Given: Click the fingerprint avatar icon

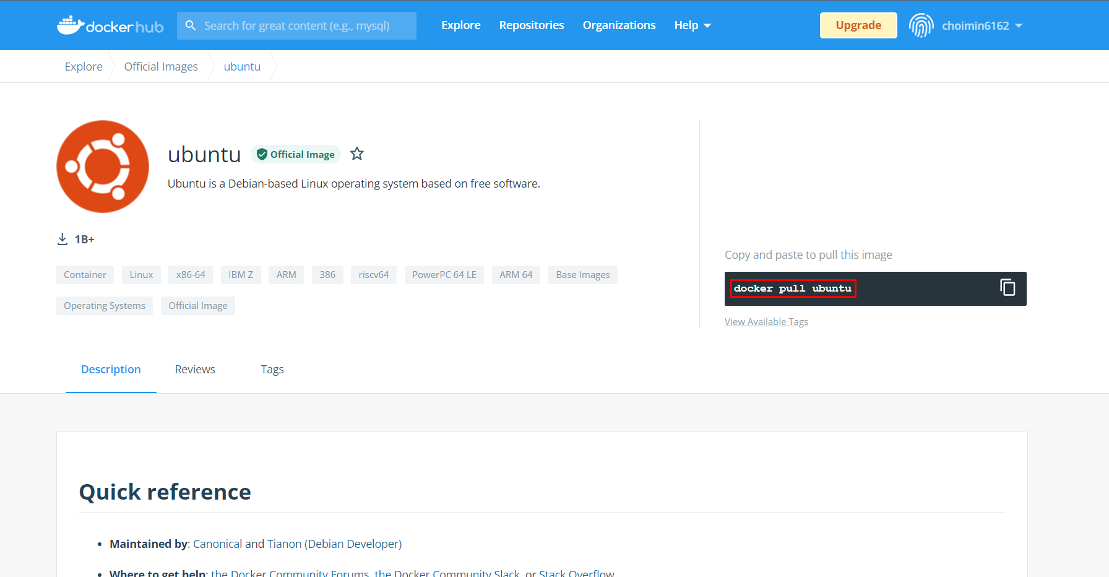Looking at the screenshot, I should coord(921,25).
